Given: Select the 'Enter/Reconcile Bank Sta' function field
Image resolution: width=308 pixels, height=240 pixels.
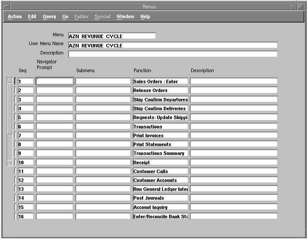Looking at the screenshot, I should (161, 216).
